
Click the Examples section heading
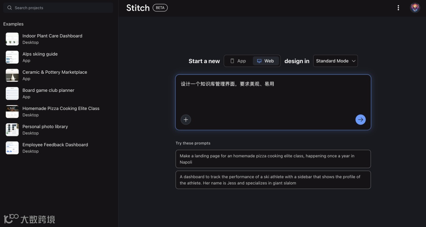point(13,24)
